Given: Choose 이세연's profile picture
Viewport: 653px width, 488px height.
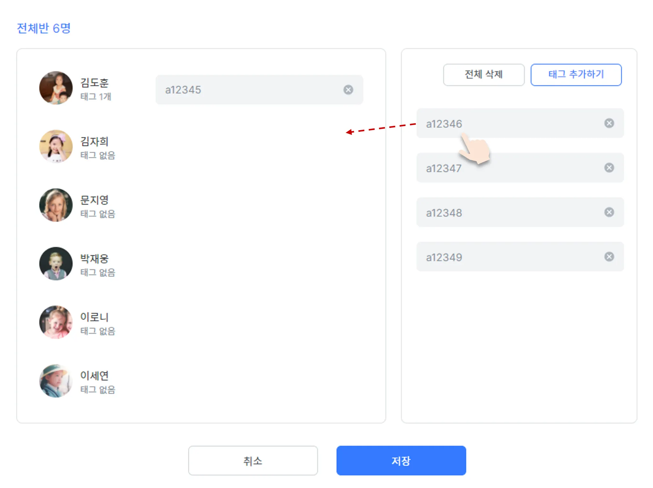Looking at the screenshot, I should pyautogui.click(x=56, y=381).
